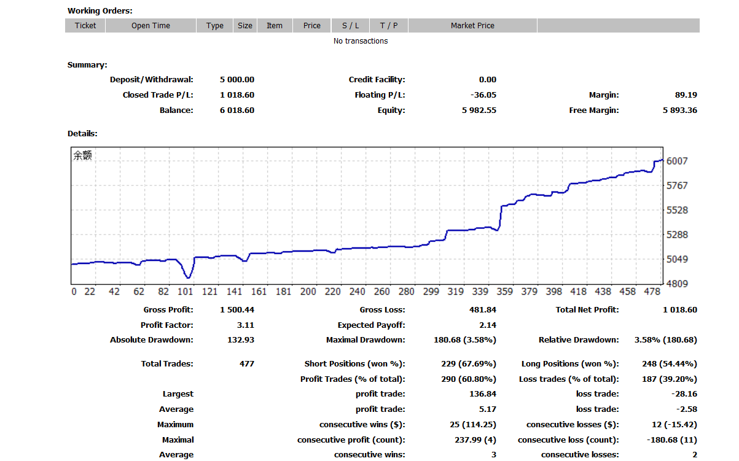Select the Relative Drawdown value 3.58% (180.68)
Image resolution: width=739 pixels, height=461 pixels.
666,339
